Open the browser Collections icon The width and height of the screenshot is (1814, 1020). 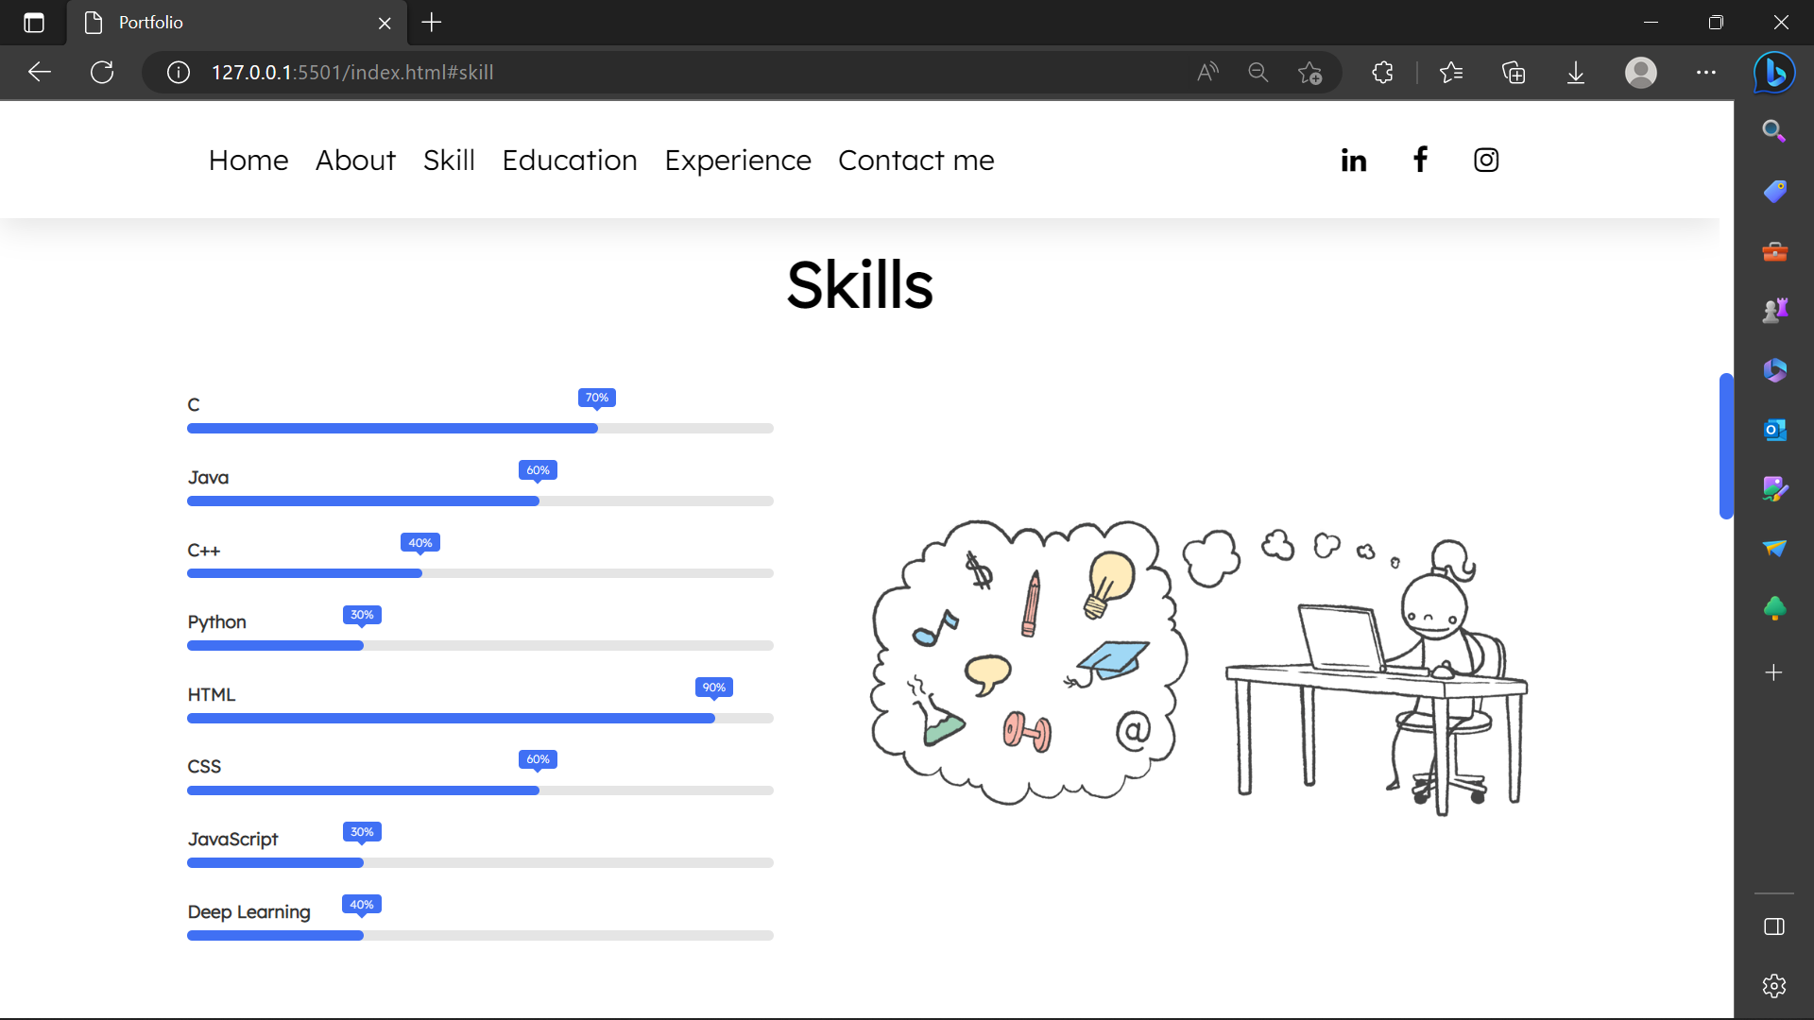(x=1514, y=73)
